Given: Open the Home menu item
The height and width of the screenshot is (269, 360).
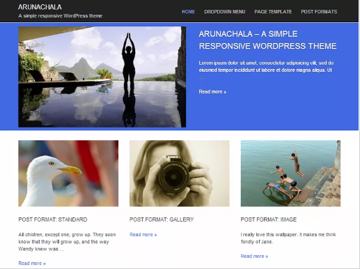Looking at the screenshot, I should tap(188, 12).
